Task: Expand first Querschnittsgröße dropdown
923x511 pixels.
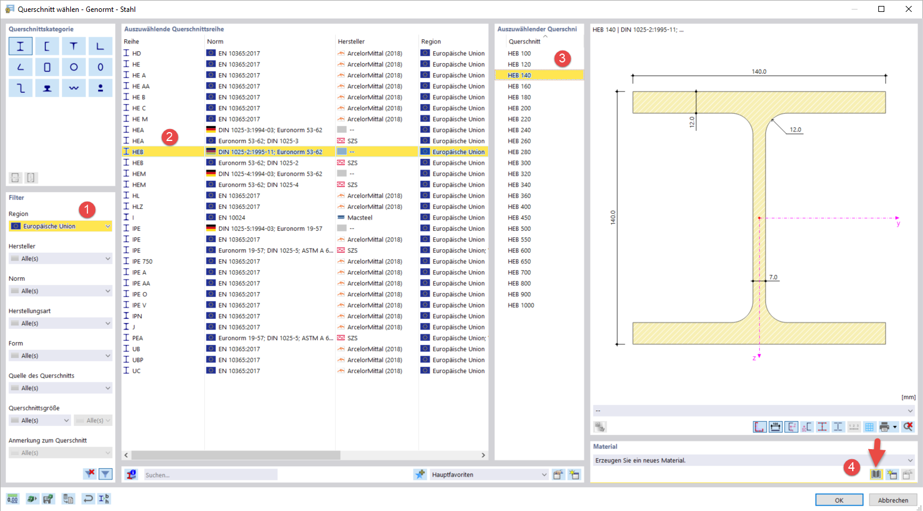Action: coord(40,421)
